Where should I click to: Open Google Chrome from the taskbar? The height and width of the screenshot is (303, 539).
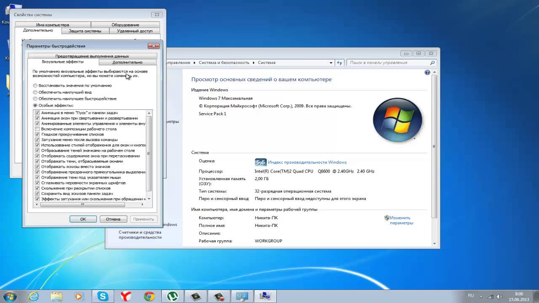[x=149, y=297]
